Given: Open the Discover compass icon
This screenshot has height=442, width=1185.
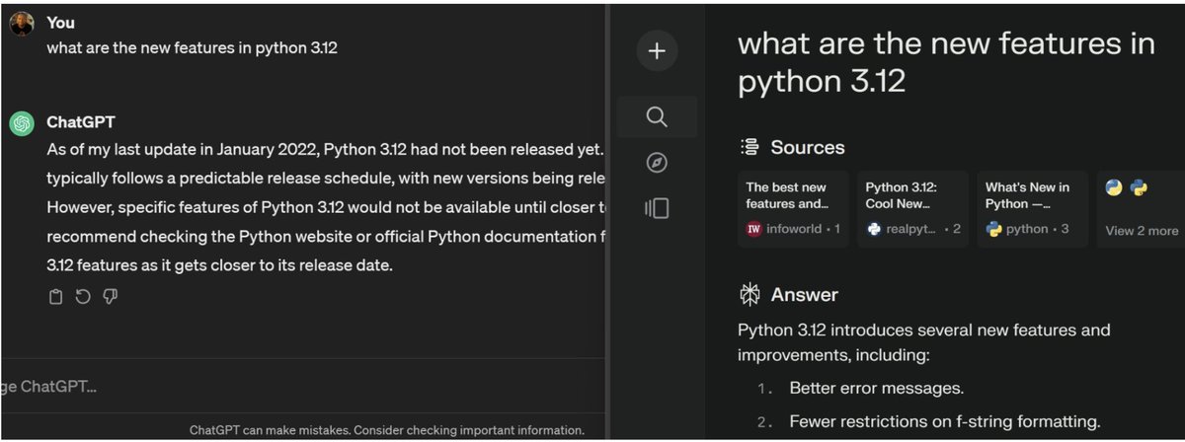Looking at the screenshot, I should 657,163.
